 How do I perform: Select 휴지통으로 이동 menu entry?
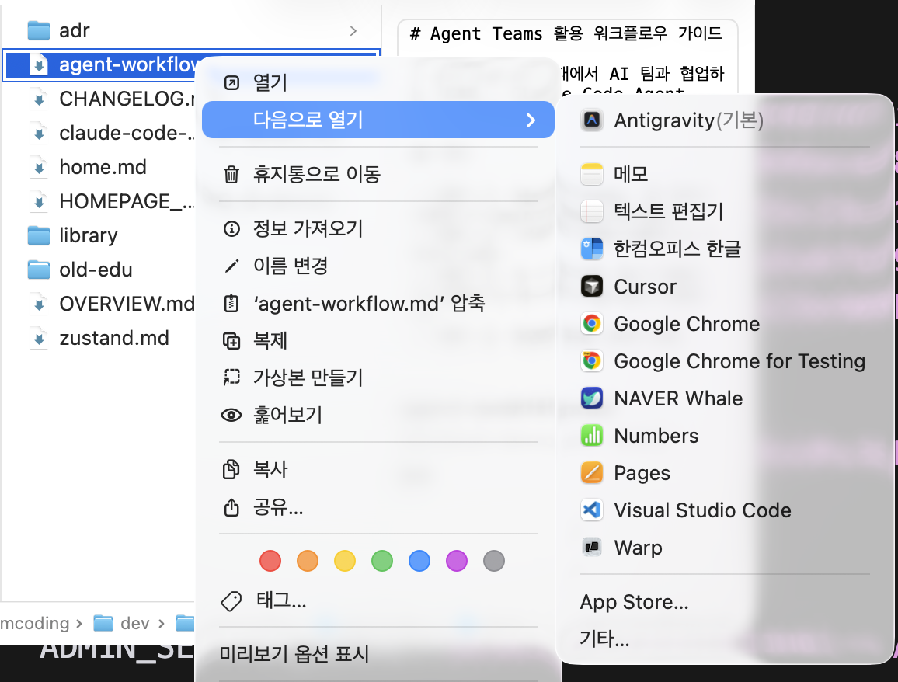click(x=378, y=174)
